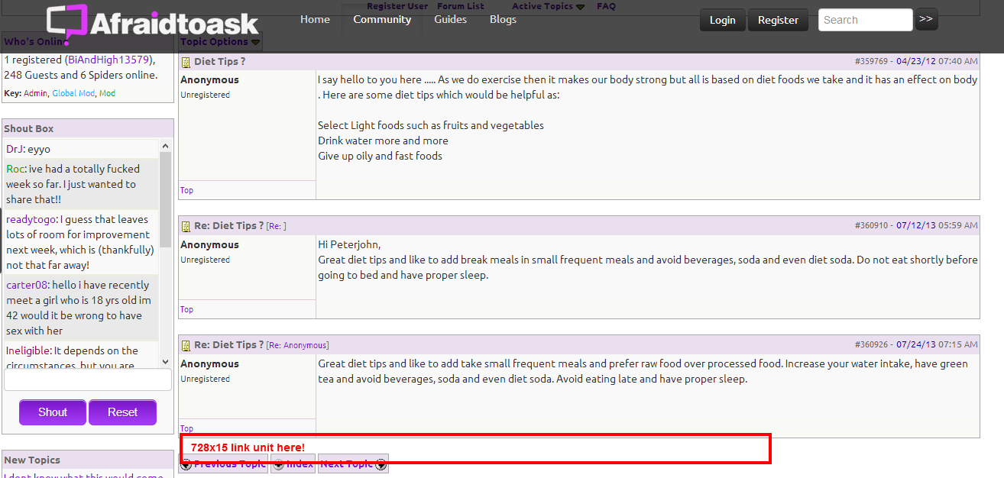Image resolution: width=1004 pixels, height=478 pixels.
Task: Click the post icon beside 'Diet Tips ?'
Action: coord(186,62)
